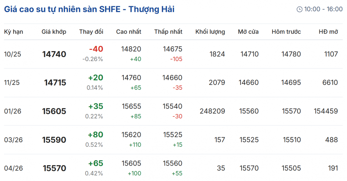The width and height of the screenshot is (347, 181).
Task: Click the 10:00 - 16:00 trading hours text
Action: click(323, 9)
